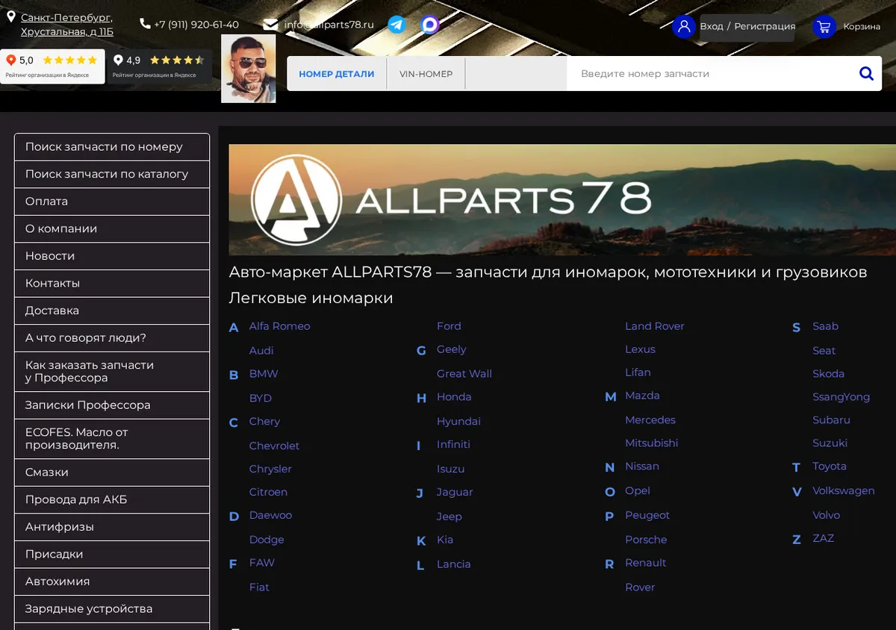Switch to the VIN-НОМЕР tab

(426, 74)
